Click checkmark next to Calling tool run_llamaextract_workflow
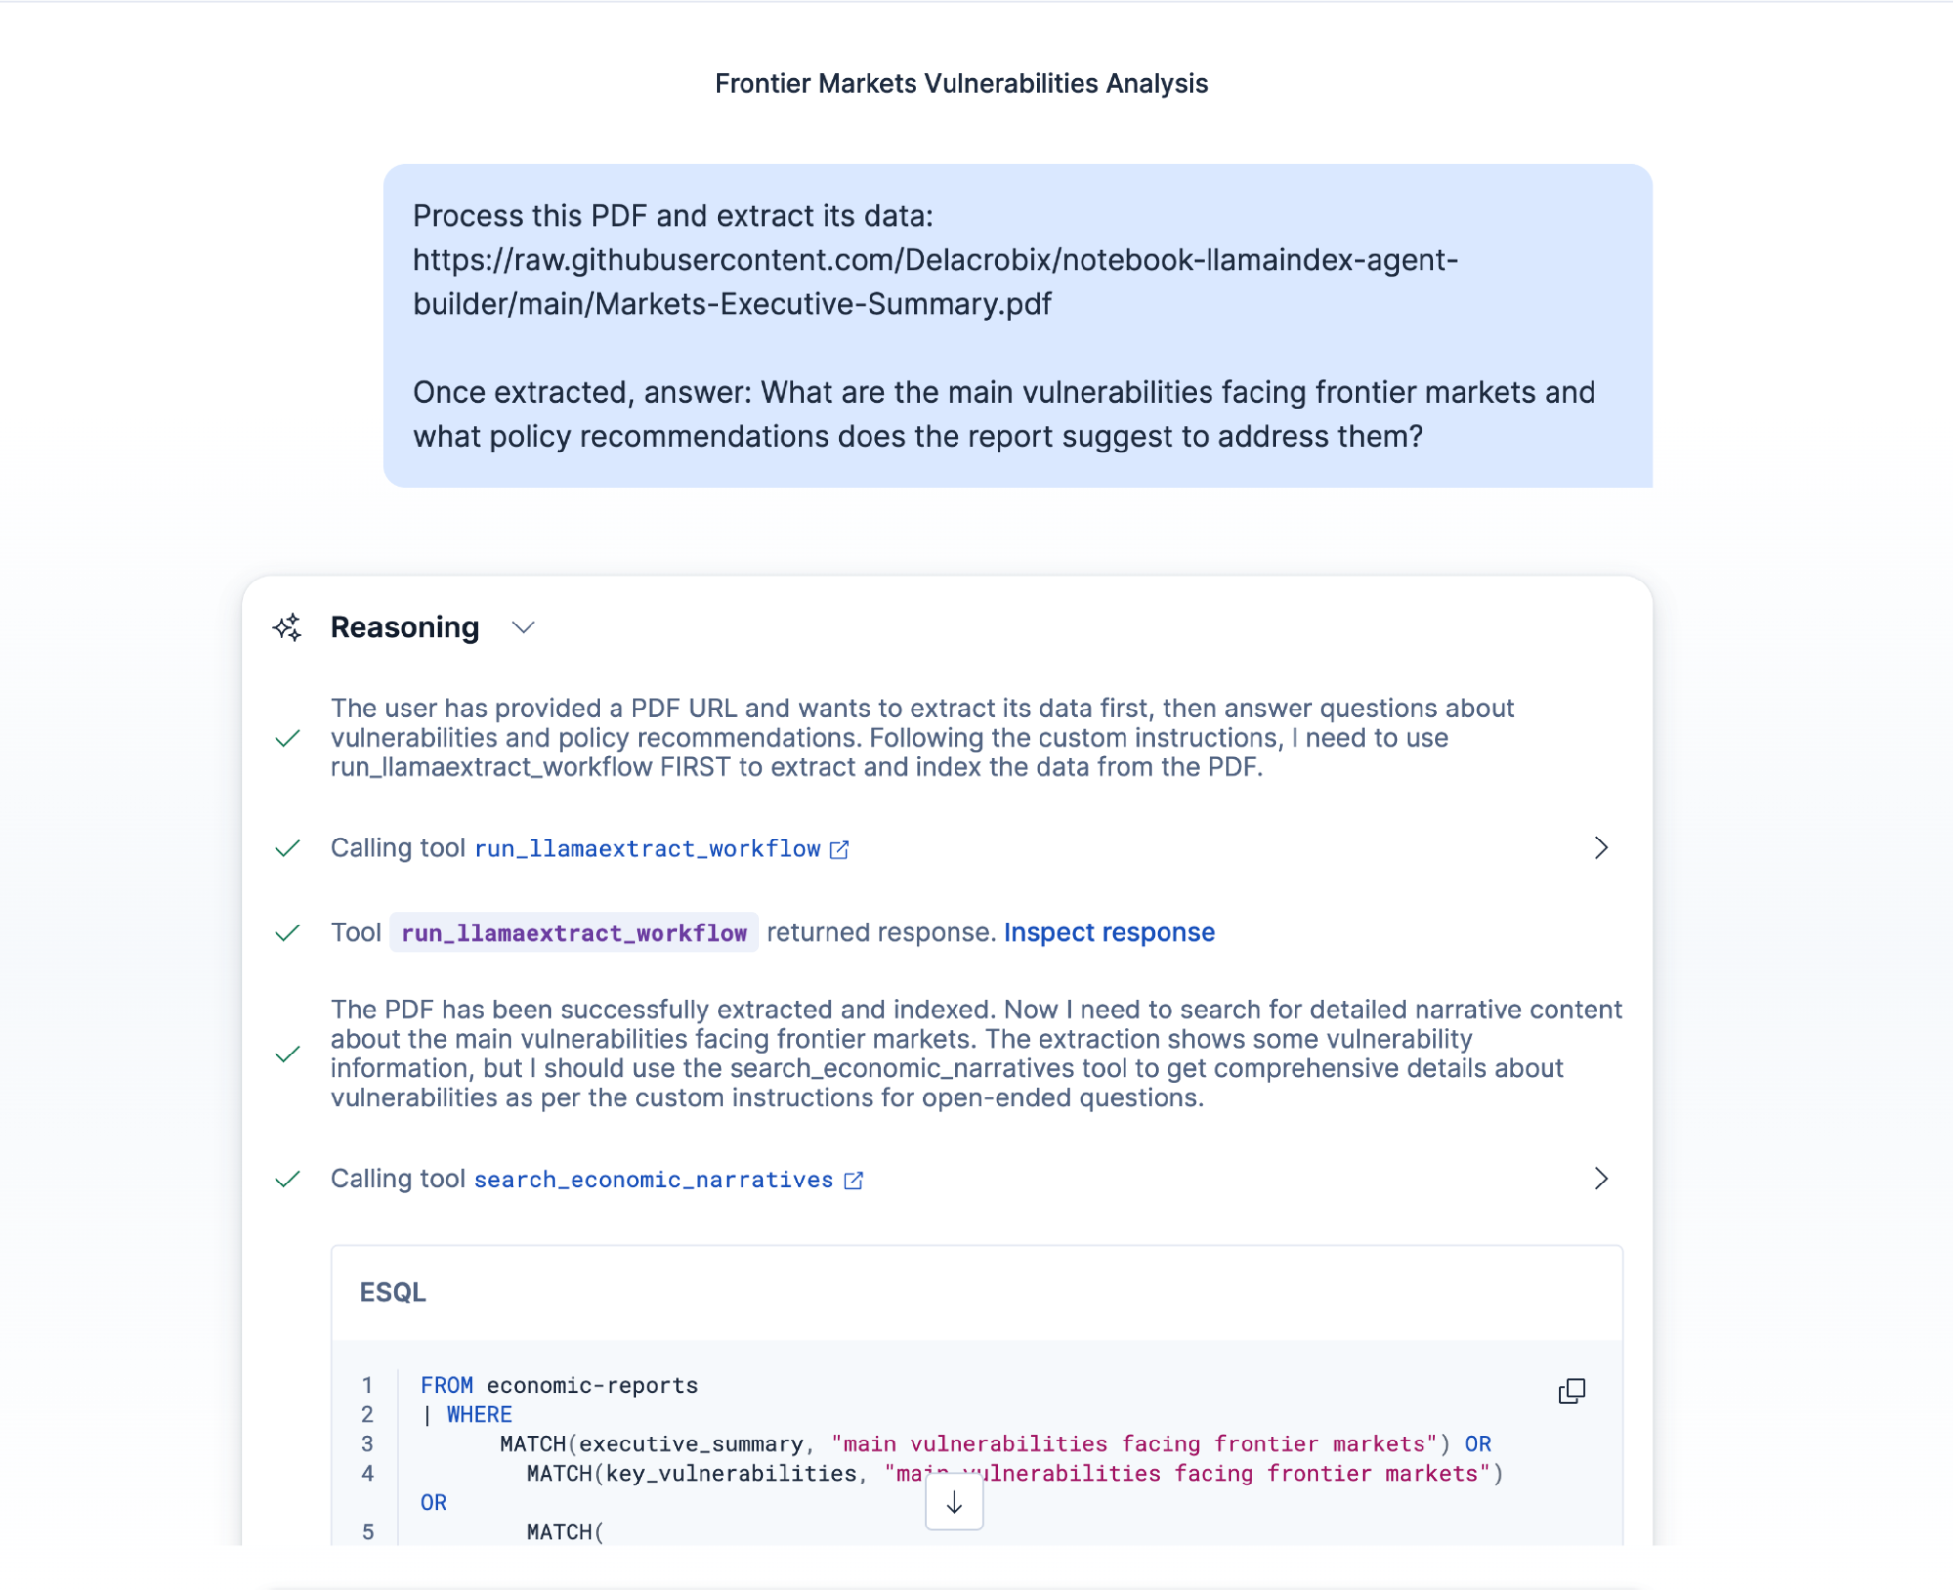The height and width of the screenshot is (1591, 1953). coord(287,848)
